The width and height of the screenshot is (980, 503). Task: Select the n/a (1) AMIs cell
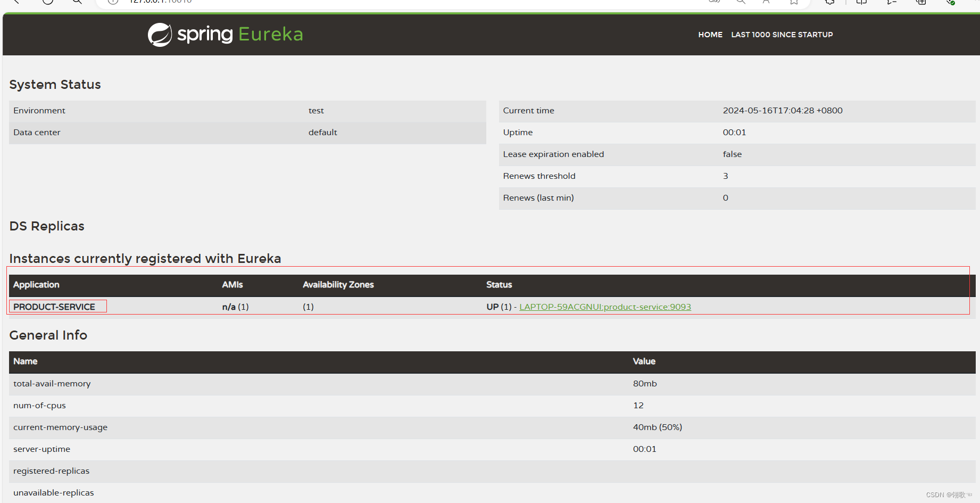(x=235, y=307)
